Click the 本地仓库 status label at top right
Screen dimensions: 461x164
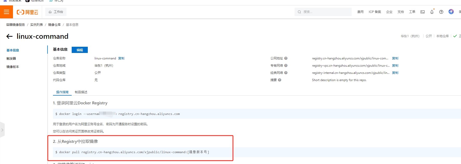pyautogui.click(x=443, y=36)
